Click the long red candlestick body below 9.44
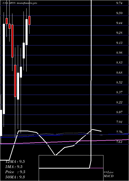Screen dimensions: 129x181 [x=12, y=41]
